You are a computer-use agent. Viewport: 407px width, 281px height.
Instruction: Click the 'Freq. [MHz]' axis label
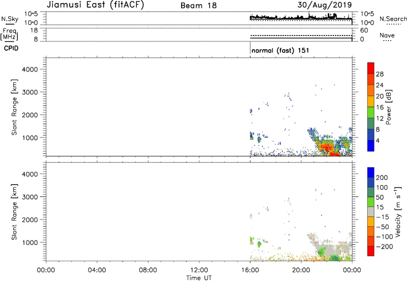click(x=10, y=34)
